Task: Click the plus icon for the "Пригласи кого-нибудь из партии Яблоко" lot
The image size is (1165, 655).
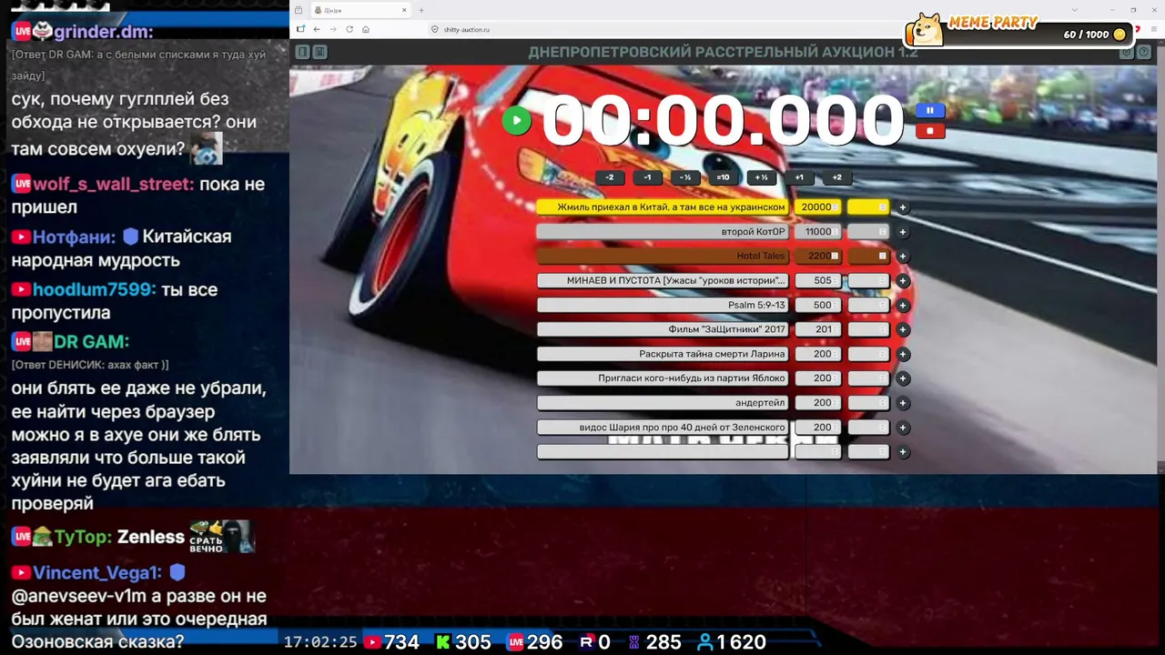Action: (x=903, y=378)
